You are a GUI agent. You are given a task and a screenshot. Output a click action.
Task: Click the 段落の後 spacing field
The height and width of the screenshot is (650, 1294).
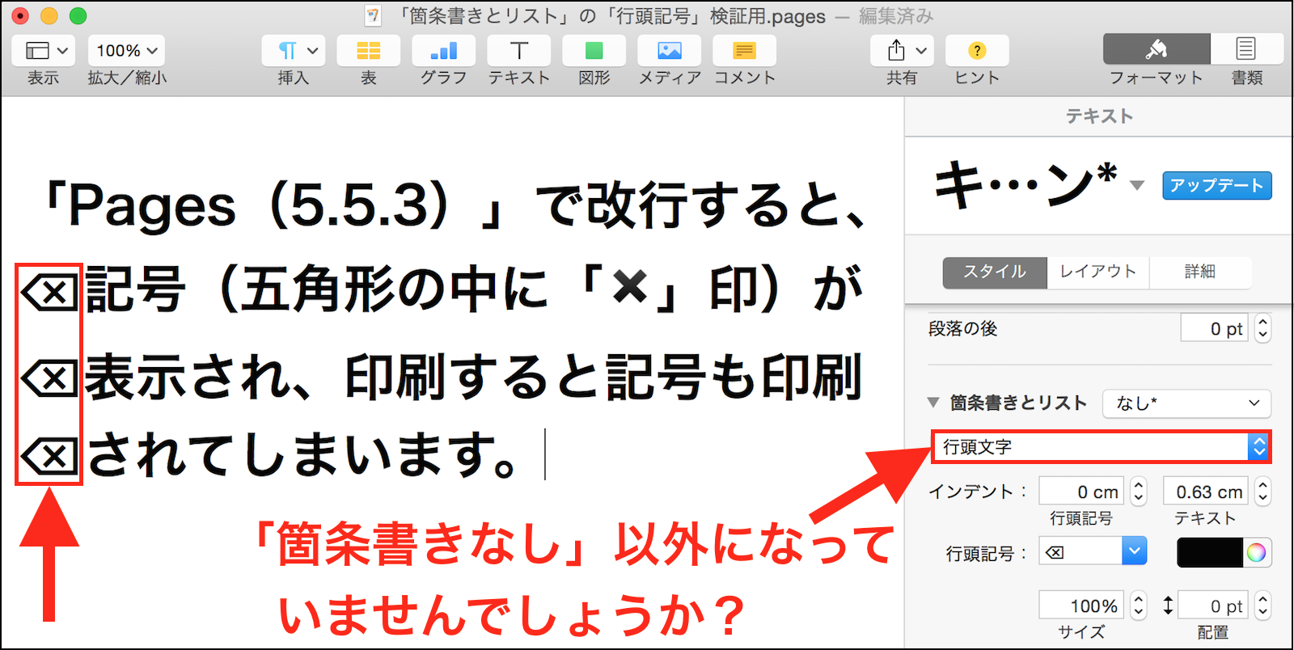[1215, 328]
